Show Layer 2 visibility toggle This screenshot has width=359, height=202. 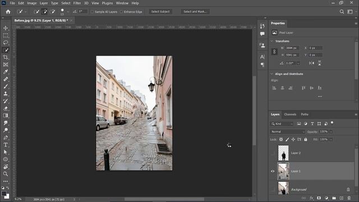(273, 153)
